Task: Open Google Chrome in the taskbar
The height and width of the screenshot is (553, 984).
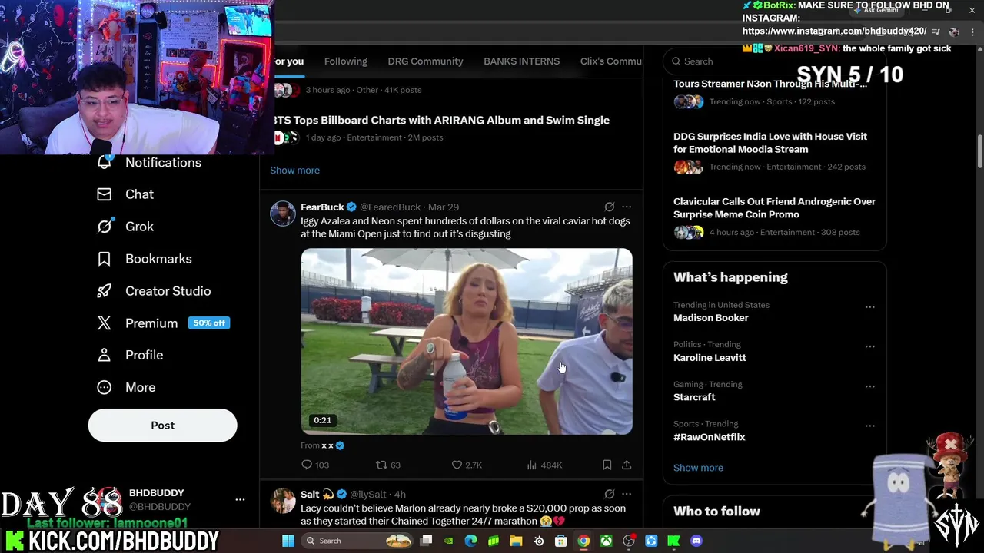Action: (x=583, y=541)
